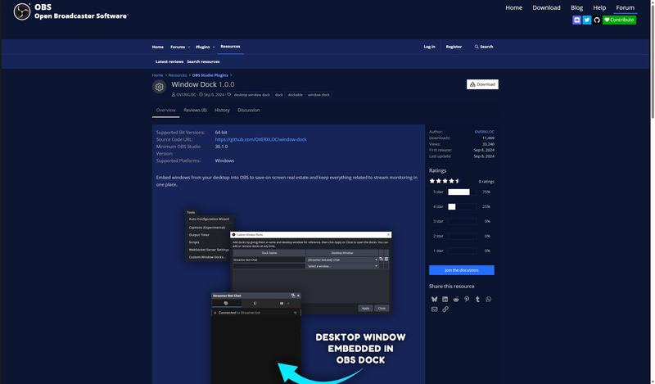Click the 3 star rating bar
655x384 pixels.
tap(462, 221)
